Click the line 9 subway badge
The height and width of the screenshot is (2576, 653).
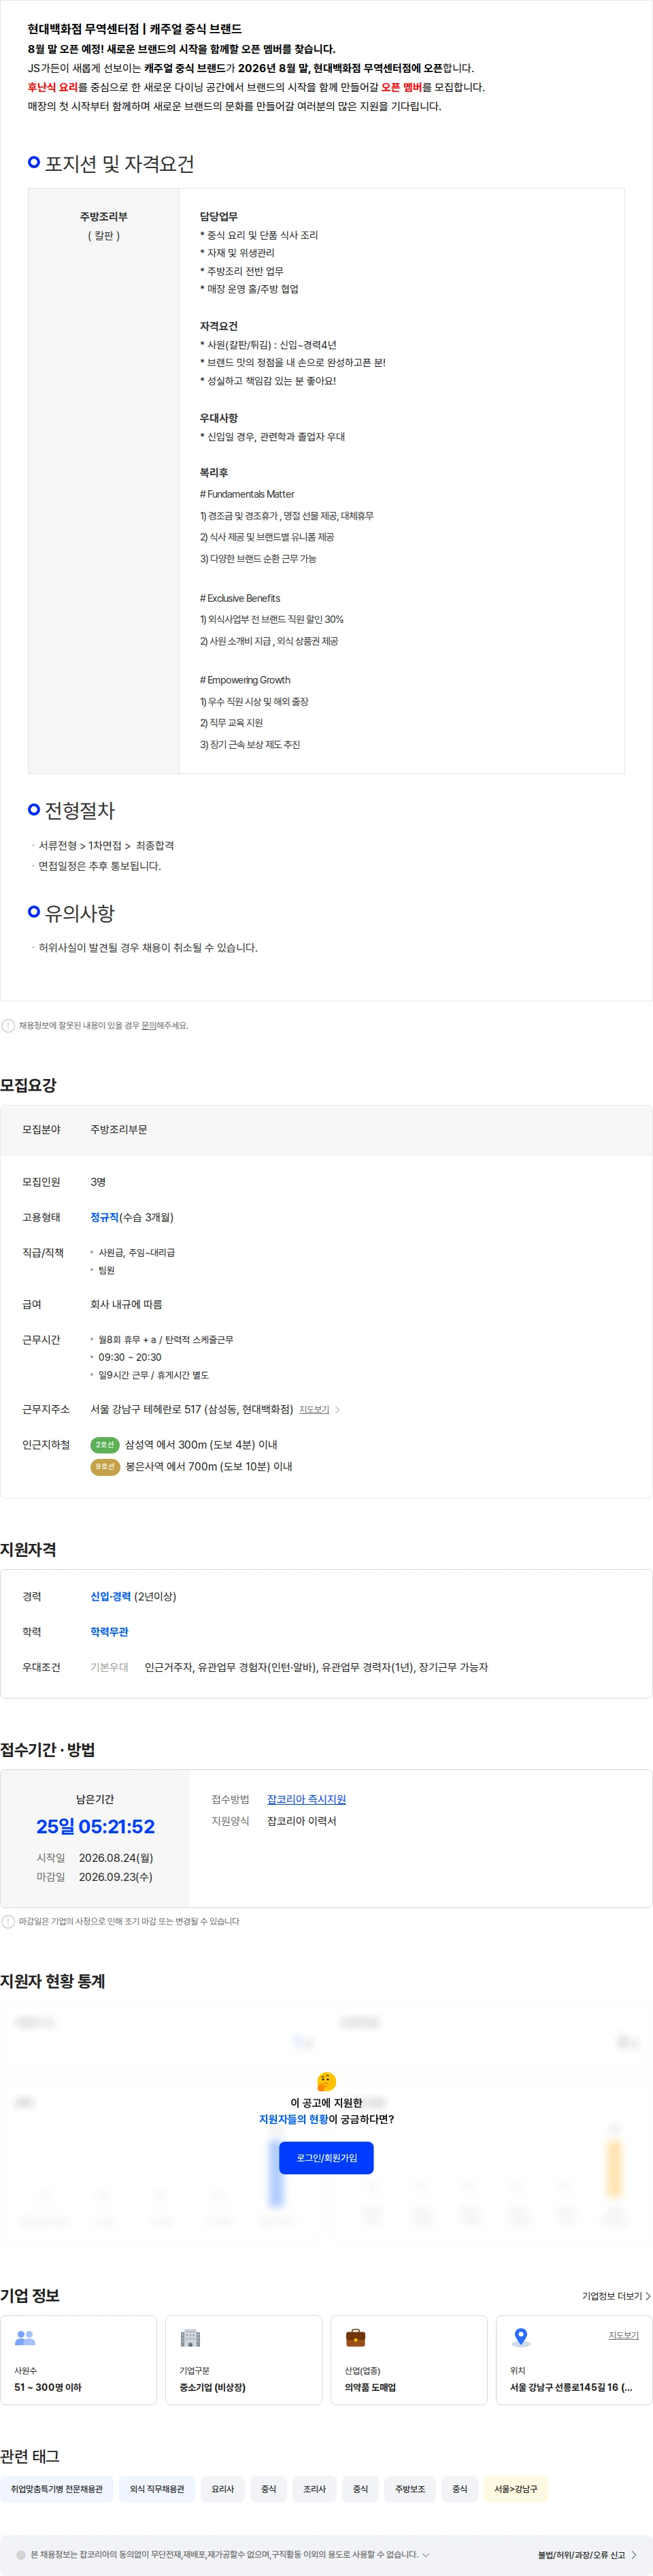click(105, 1466)
